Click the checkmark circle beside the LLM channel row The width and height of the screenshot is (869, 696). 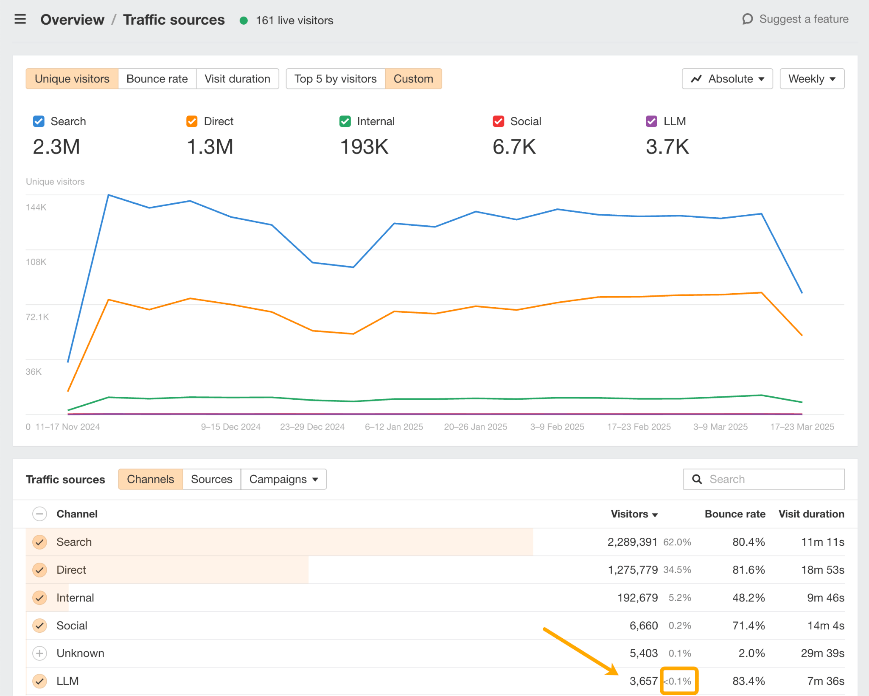[x=39, y=681]
